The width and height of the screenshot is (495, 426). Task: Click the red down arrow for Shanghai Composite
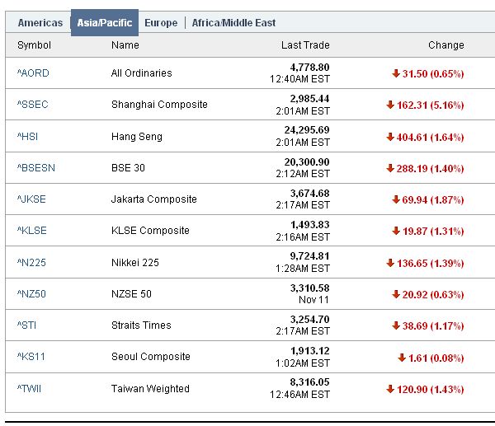tap(390, 105)
